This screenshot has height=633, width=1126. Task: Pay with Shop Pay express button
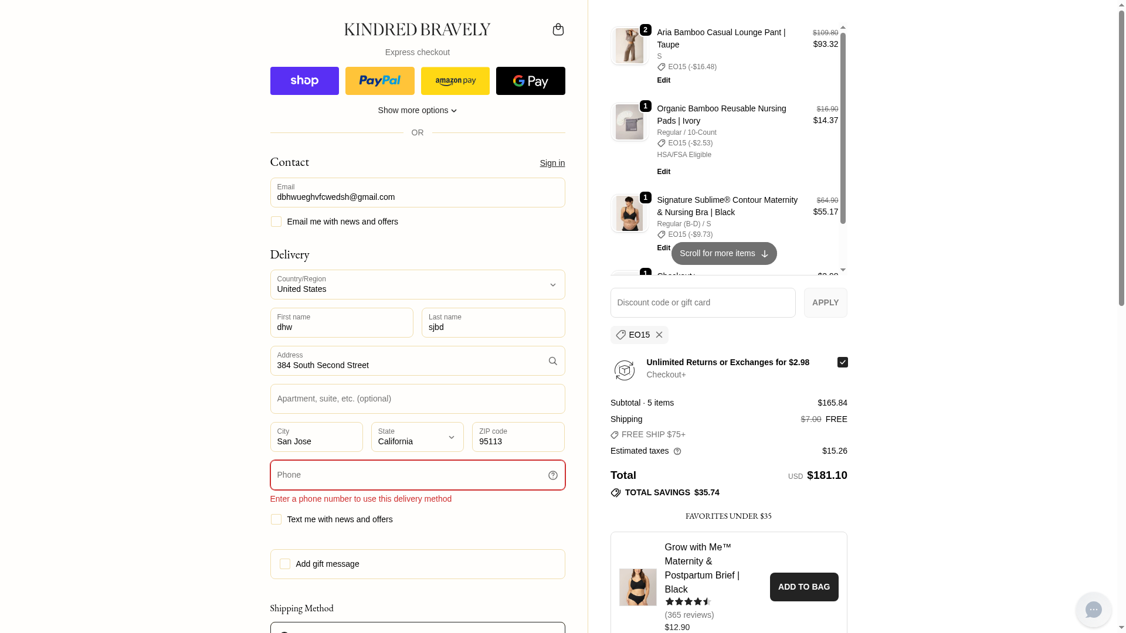[x=304, y=81]
